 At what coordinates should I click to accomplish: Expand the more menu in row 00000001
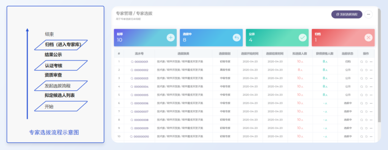371,62
